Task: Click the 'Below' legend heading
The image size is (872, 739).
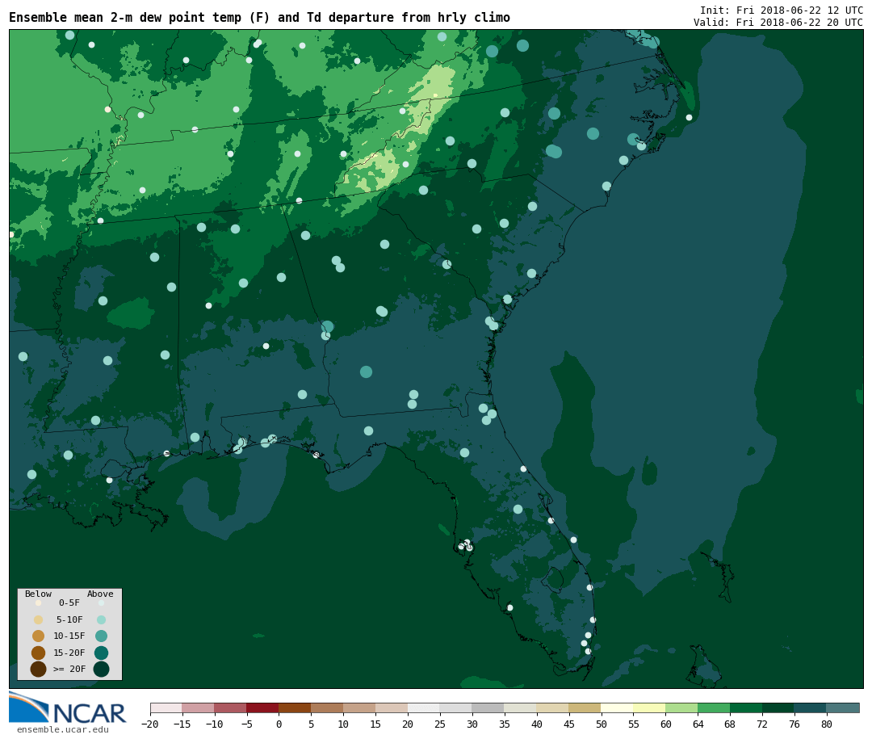Action: pos(39,594)
